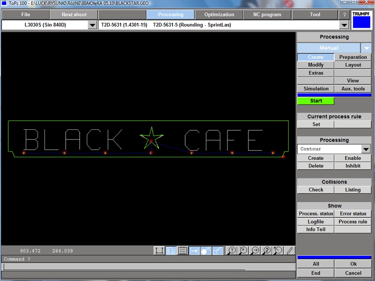Select Create in the top Processing panel
Screen dimensions: 375x281
coord(315,57)
